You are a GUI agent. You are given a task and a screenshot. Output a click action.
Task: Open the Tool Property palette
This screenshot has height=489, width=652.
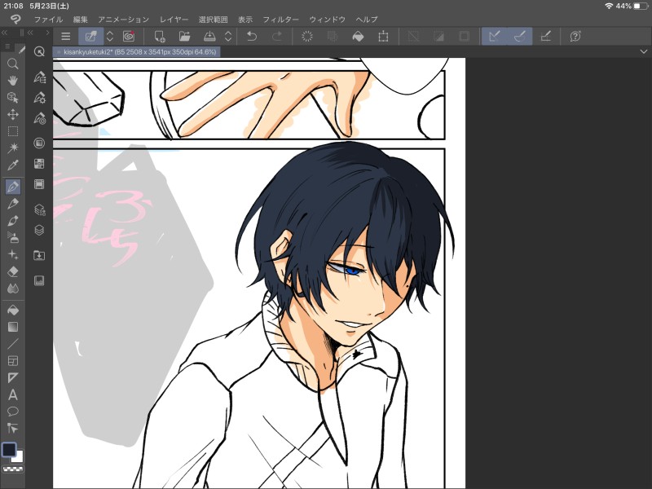(39, 98)
